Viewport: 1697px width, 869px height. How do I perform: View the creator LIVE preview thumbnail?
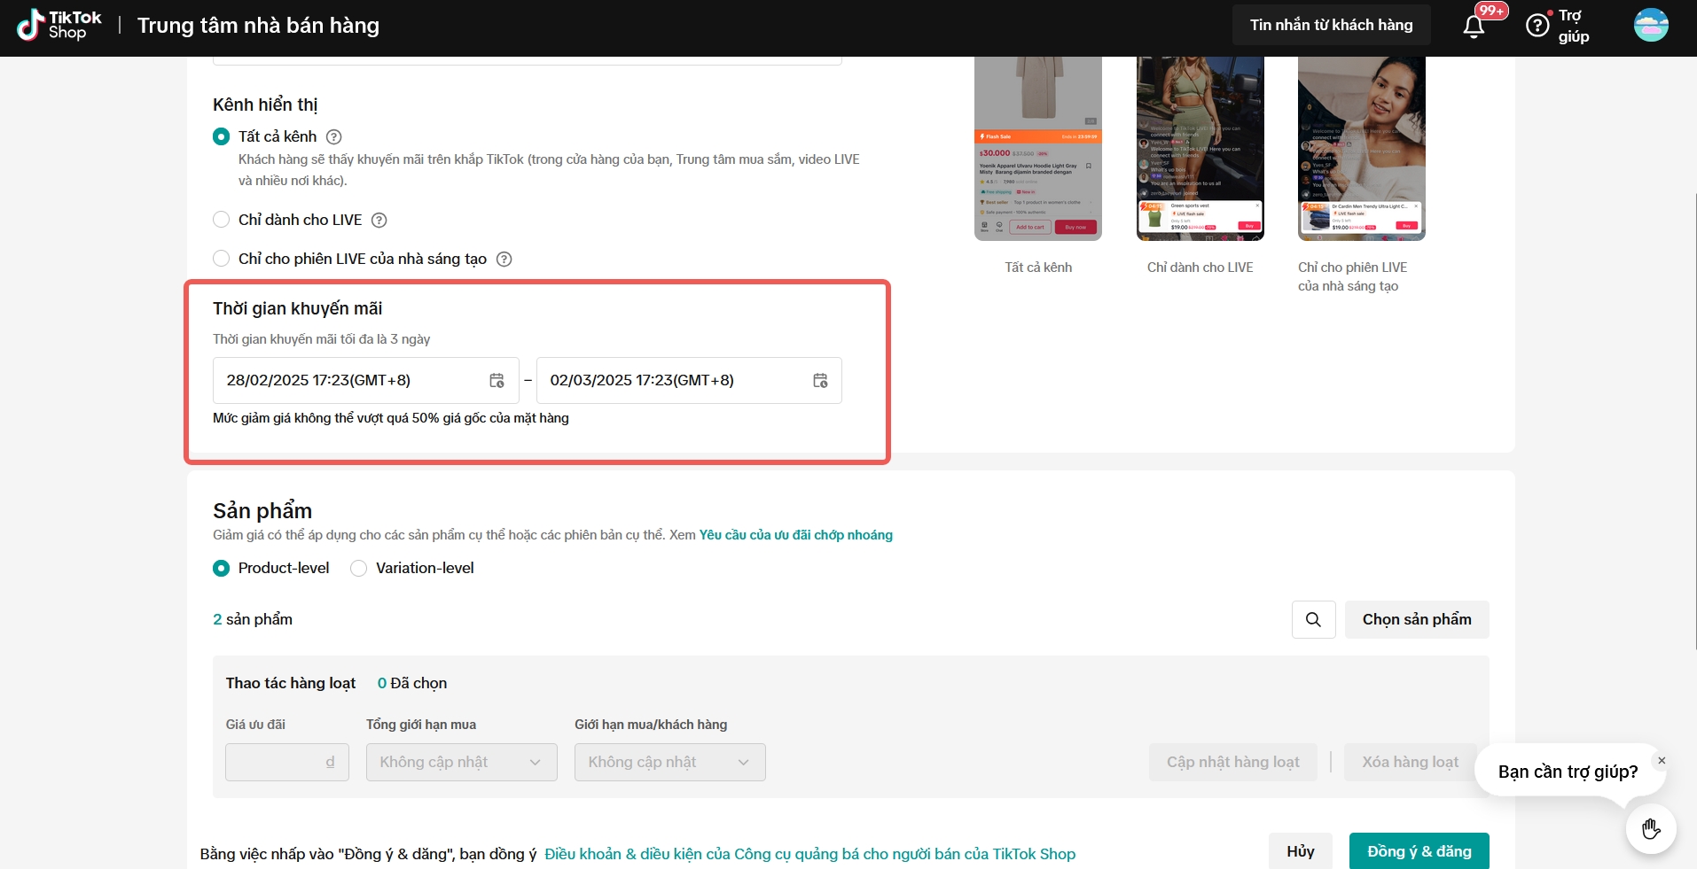coord(1362,149)
